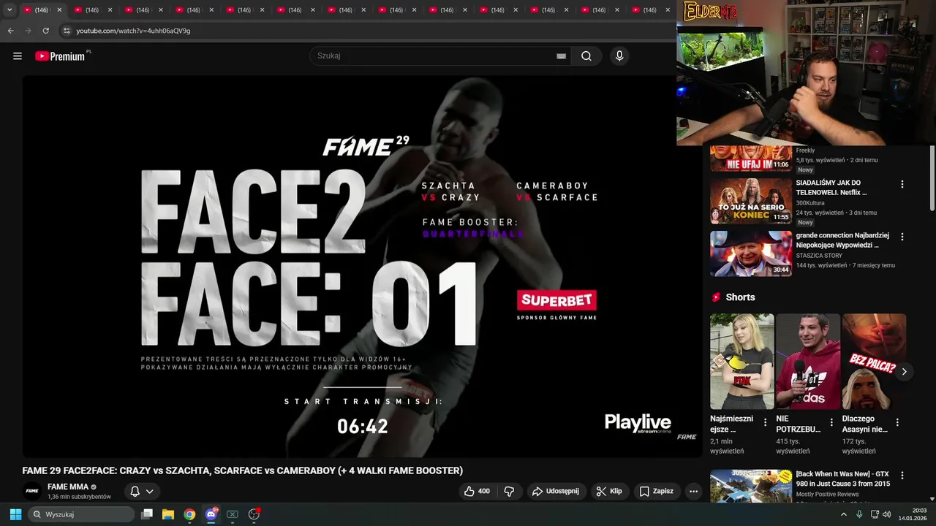The height and width of the screenshot is (526, 936).
Task: Save video with Zapisz button
Action: point(657,491)
